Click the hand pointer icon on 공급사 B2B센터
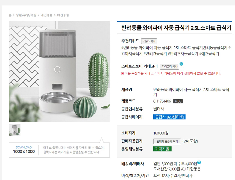This screenshot has width=235, height=180. [182, 117]
